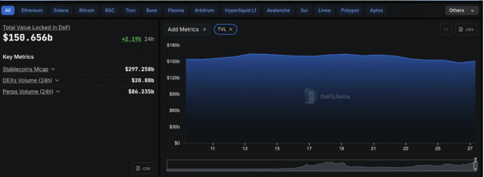This screenshot has height=177, width=484.
Task: Grab the right handle of timeline range
Action: [475, 165]
